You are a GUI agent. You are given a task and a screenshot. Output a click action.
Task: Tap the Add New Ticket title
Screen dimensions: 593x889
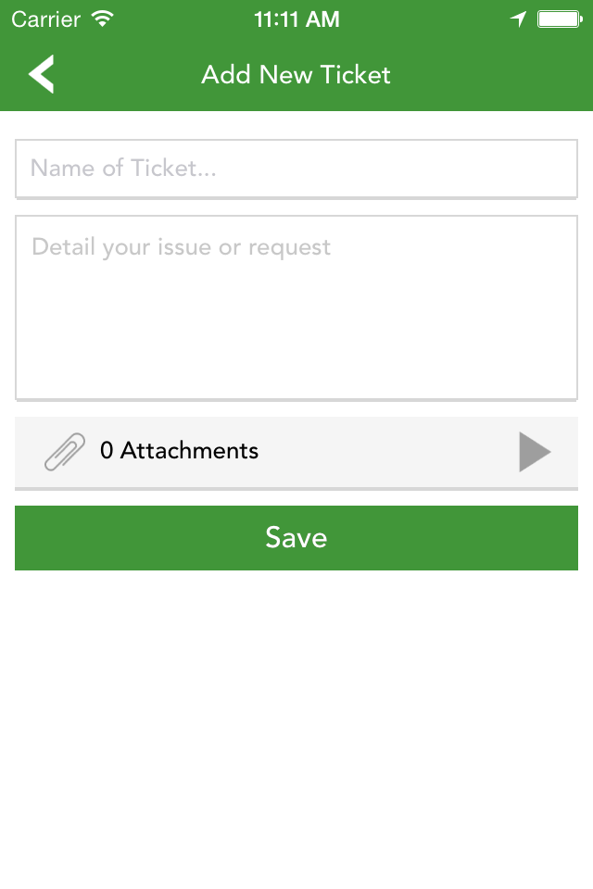pos(296,75)
